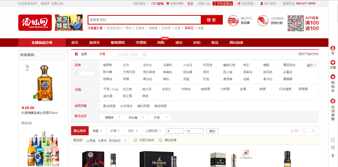
Task: Focus the main search field 优级杏花村
Action: (x=144, y=20)
